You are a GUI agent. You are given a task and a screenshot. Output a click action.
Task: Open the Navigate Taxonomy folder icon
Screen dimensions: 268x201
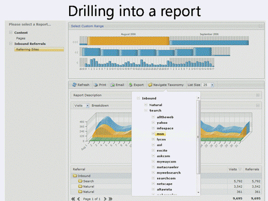click(150, 85)
